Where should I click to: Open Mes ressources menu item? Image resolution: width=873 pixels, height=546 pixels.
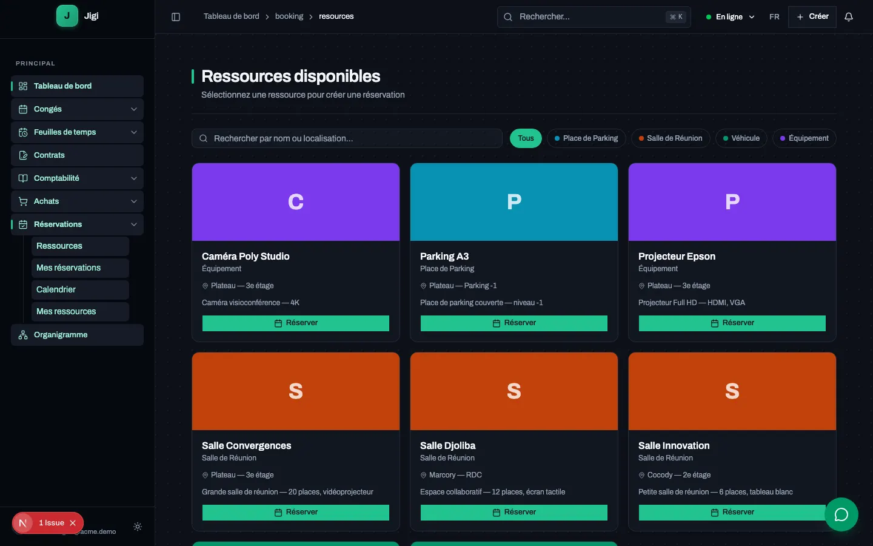coord(80,312)
